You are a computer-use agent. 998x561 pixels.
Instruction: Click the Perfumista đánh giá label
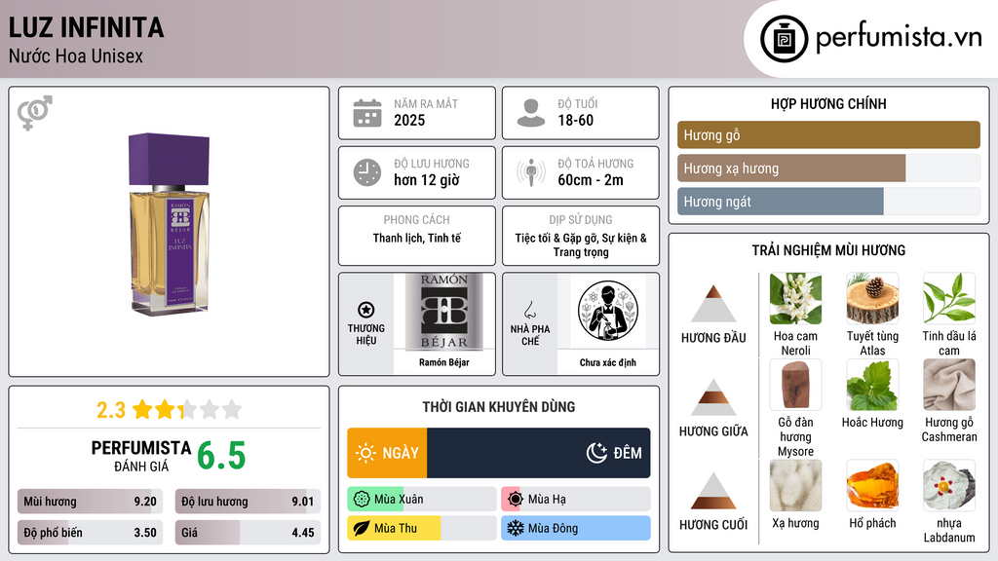(x=140, y=456)
